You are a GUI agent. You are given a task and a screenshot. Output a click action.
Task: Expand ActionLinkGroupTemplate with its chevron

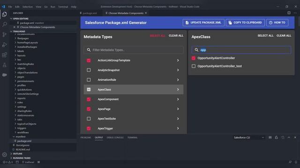[178, 60]
